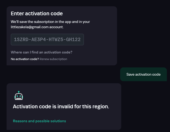Focus the activation code input field
The width and height of the screenshot is (170, 132).
pyautogui.click(x=47, y=40)
